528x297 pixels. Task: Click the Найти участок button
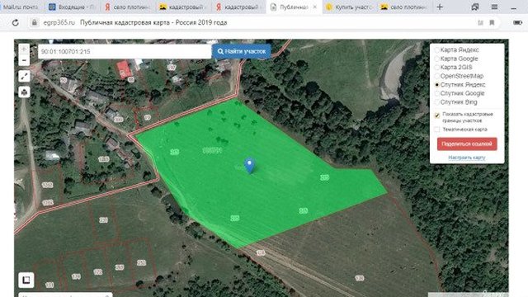pyautogui.click(x=242, y=51)
